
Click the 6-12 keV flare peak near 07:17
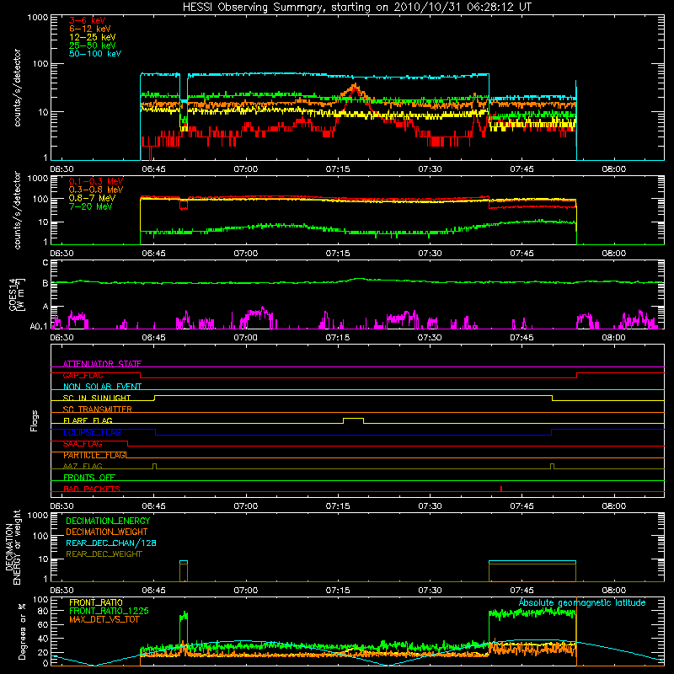point(355,87)
